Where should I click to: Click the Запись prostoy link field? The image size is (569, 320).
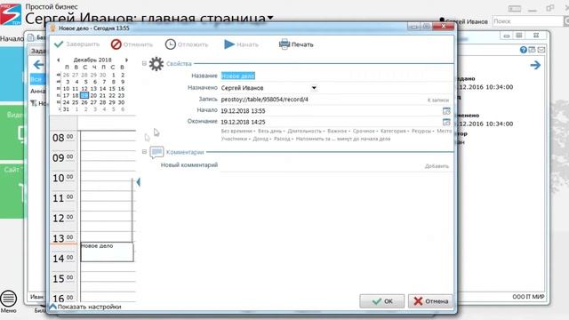click(x=323, y=100)
